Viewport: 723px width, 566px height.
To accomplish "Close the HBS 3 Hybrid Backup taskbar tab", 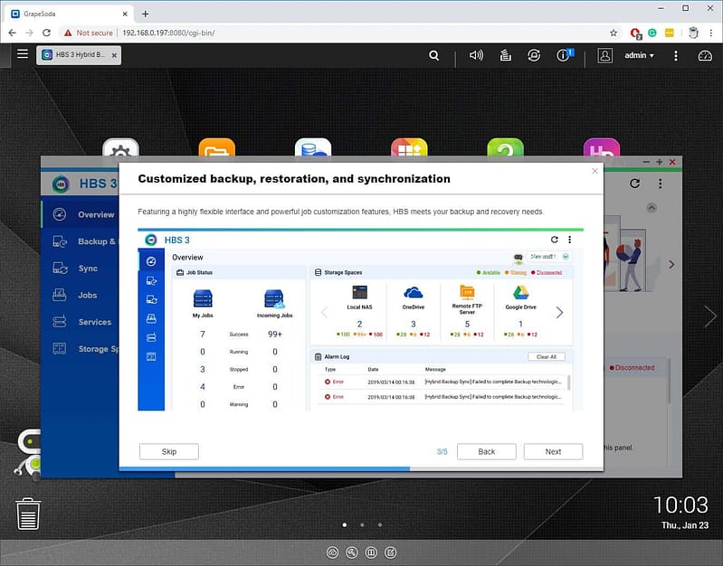I will tap(114, 55).
